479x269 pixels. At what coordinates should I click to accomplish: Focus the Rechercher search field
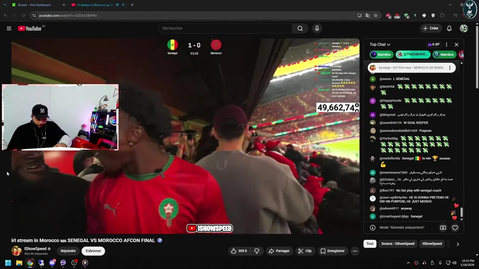click(225, 28)
